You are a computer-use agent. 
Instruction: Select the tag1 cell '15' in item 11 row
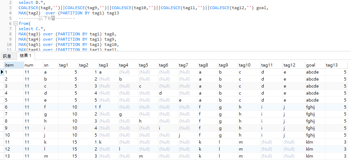click(x=68, y=142)
